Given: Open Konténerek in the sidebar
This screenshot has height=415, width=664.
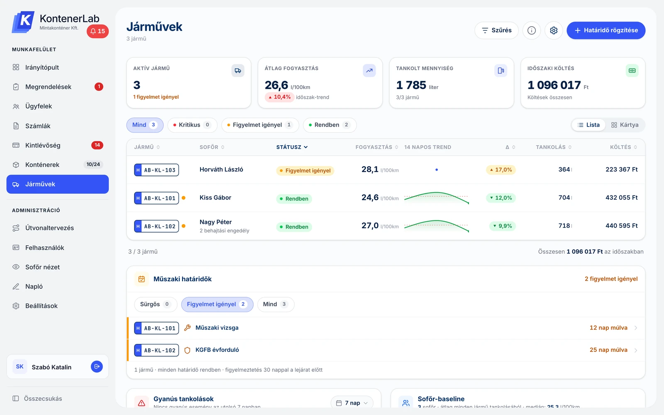Looking at the screenshot, I should click(58, 165).
